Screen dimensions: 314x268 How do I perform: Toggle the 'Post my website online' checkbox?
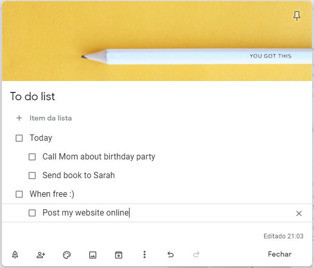(x=32, y=213)
